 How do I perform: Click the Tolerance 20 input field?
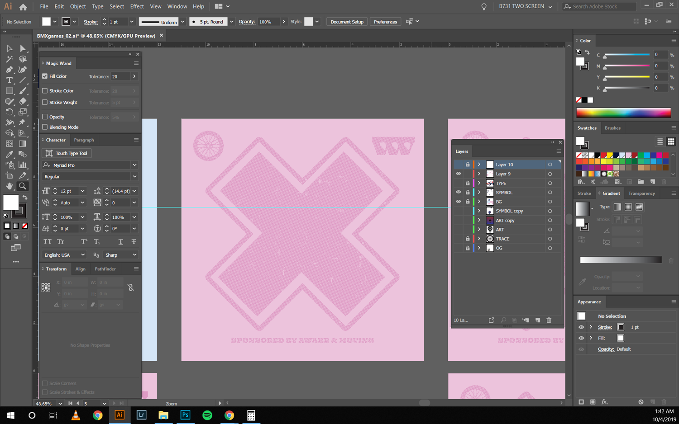click(120, 76)
